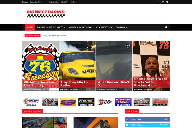Image resolution: width=192 pixels, height=128 pixels.
Task: Click the 5,795 Followers count
Action: click(x=138, y=125)
